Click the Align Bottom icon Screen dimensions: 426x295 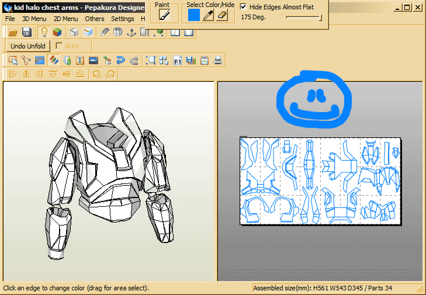click(80, 74)
